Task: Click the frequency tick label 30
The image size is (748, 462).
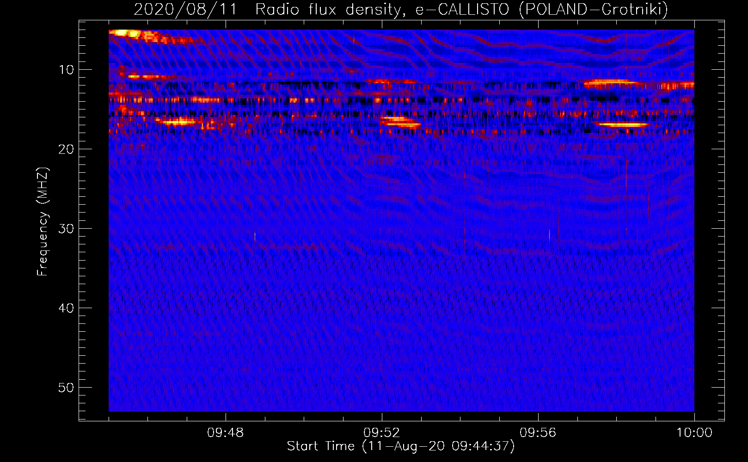Action: [x=67, y=229]
